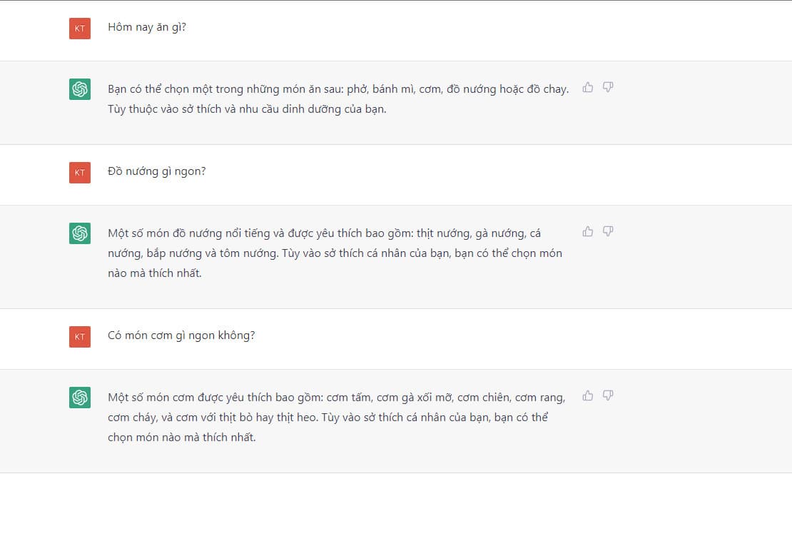Thumbs down the grilled dishes response
The height and width of the screenshot is (551, 792).
(x=608, y=231)
